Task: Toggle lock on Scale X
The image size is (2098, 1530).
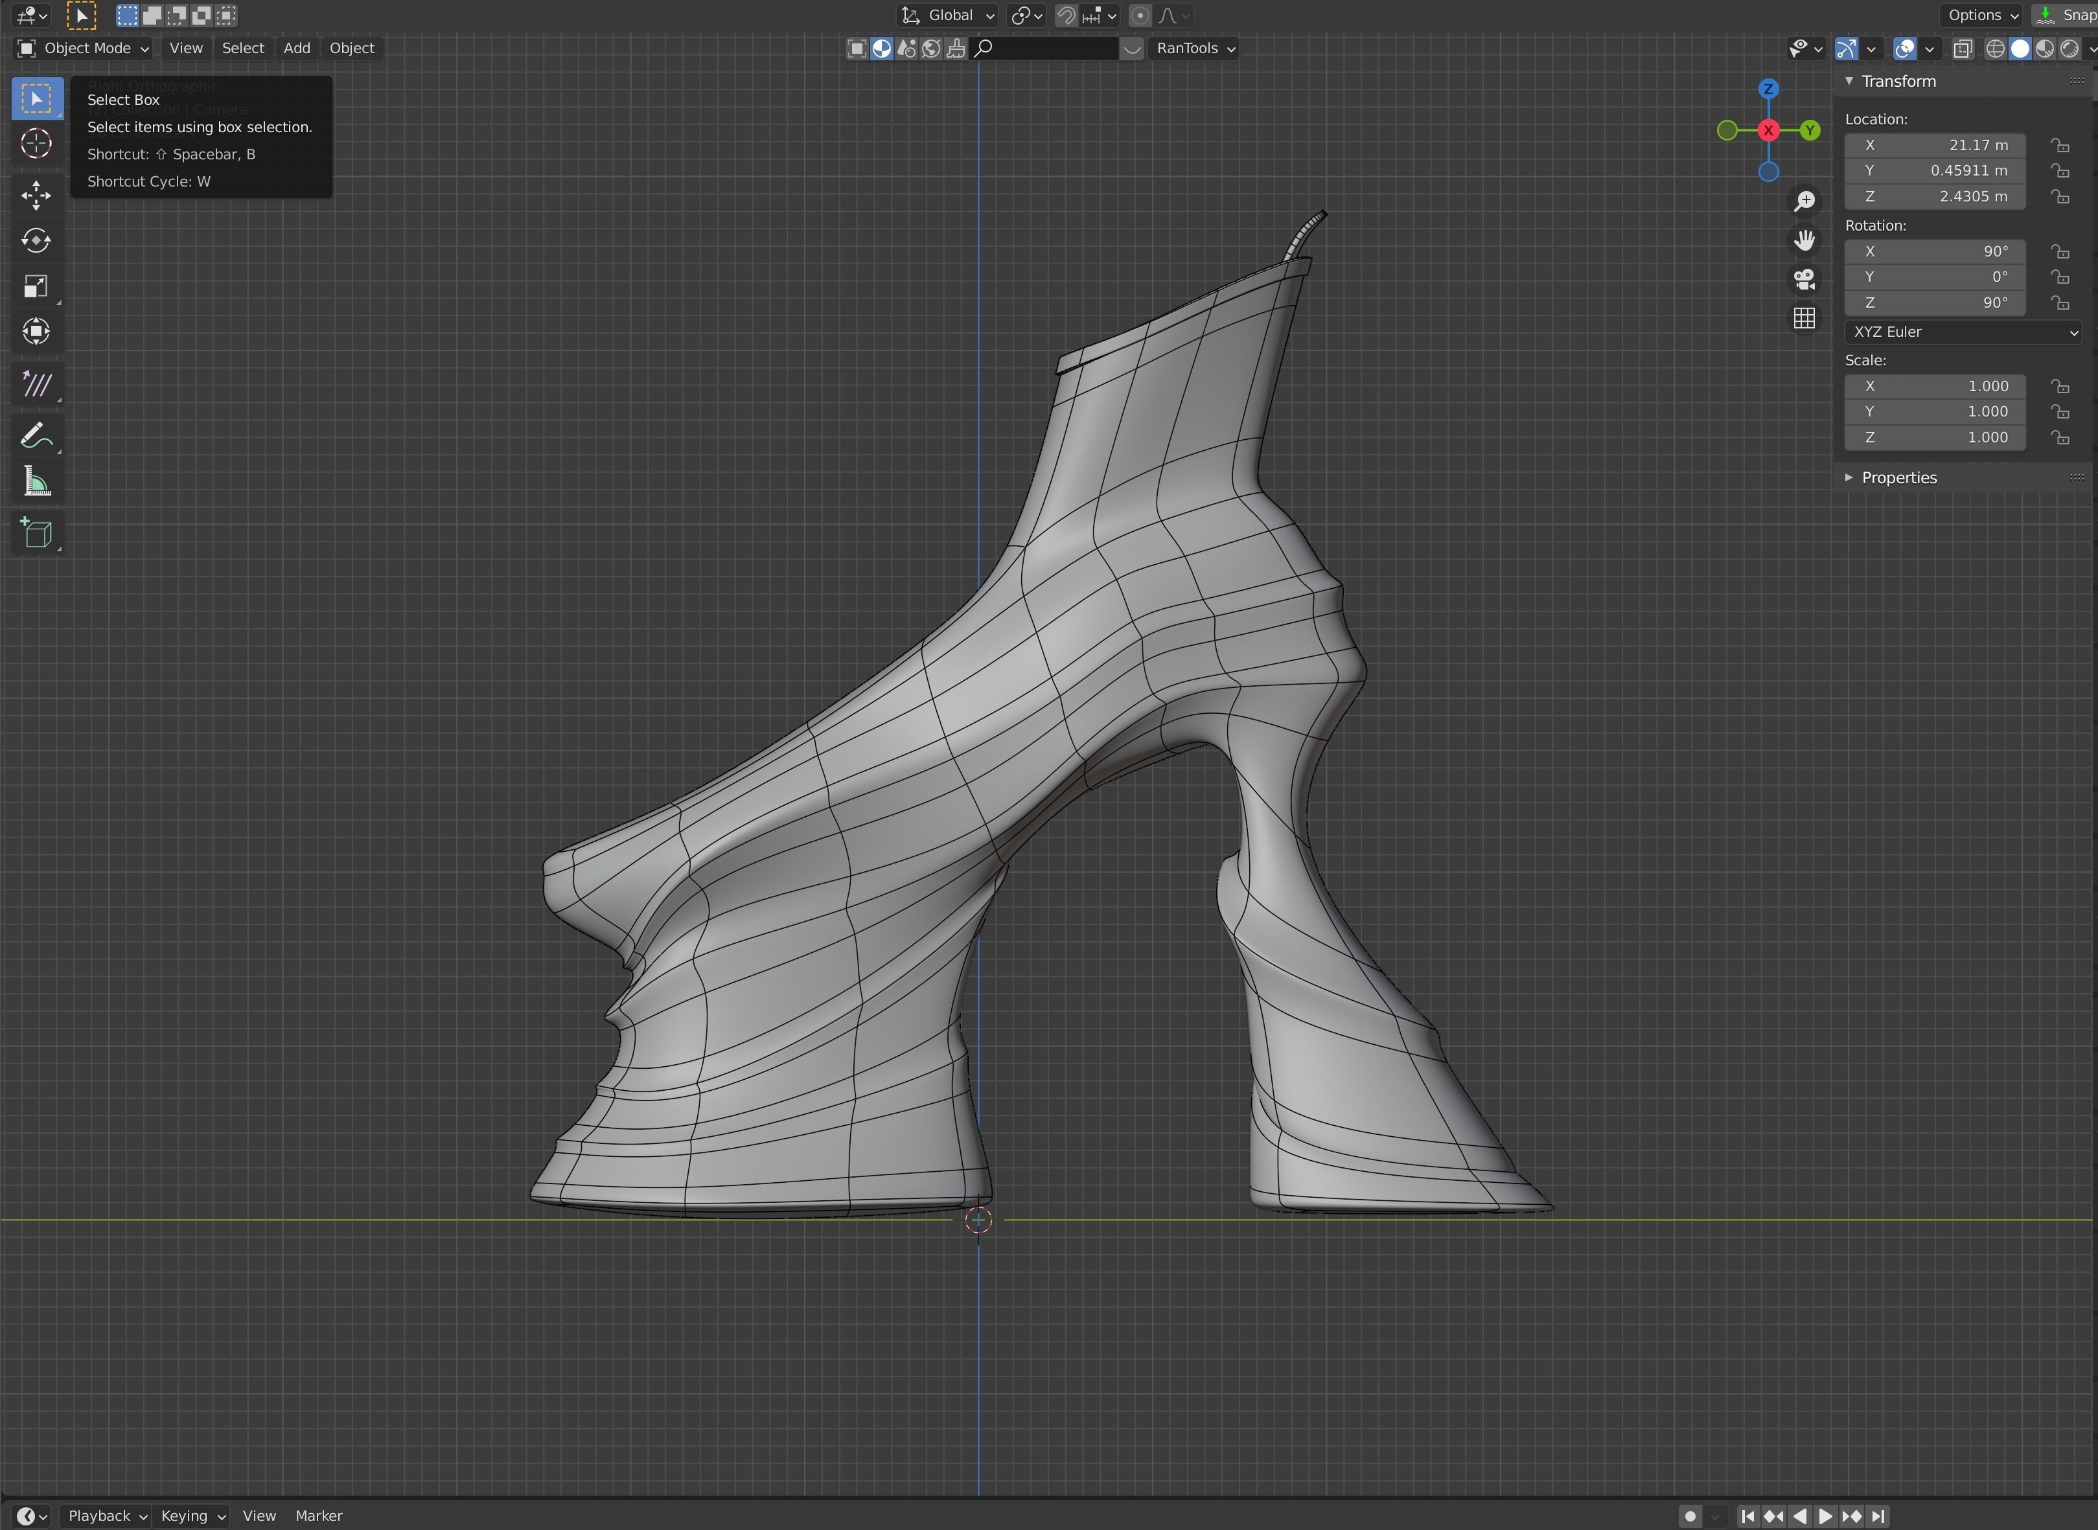Action: pos(2059,386)
